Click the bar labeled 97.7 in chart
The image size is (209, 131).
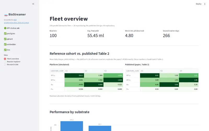point(100,128)
